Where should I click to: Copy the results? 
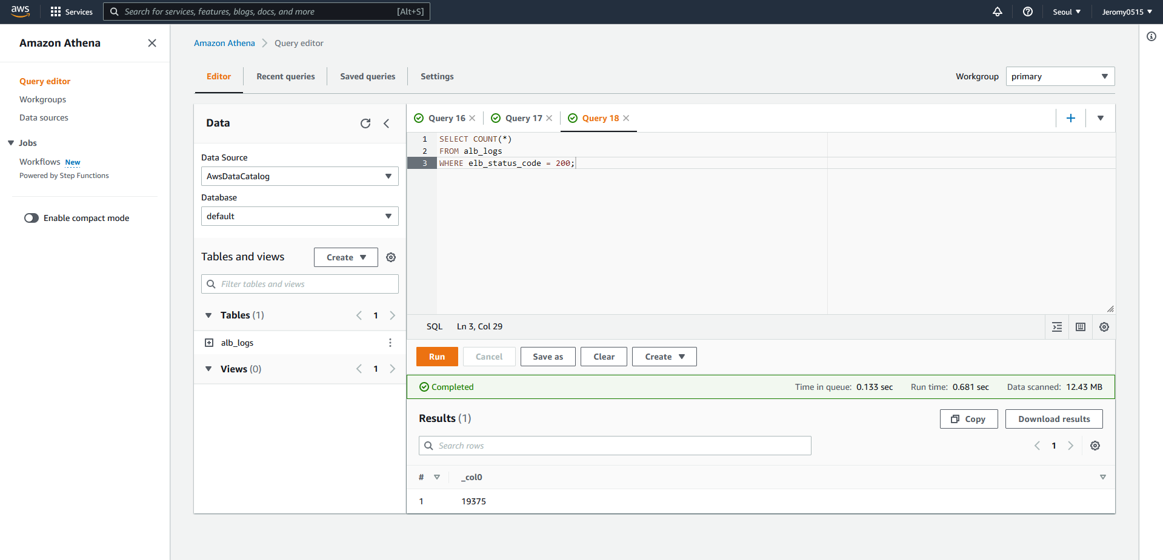click(x=968, y=419)
